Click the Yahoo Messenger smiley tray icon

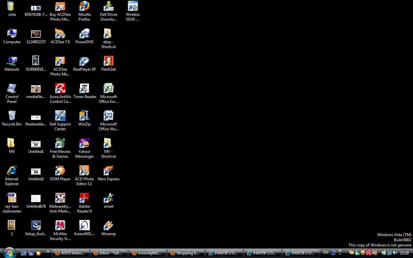363,253
